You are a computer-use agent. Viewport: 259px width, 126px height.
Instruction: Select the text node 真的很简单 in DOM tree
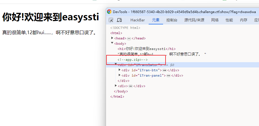tap(162, 54)
